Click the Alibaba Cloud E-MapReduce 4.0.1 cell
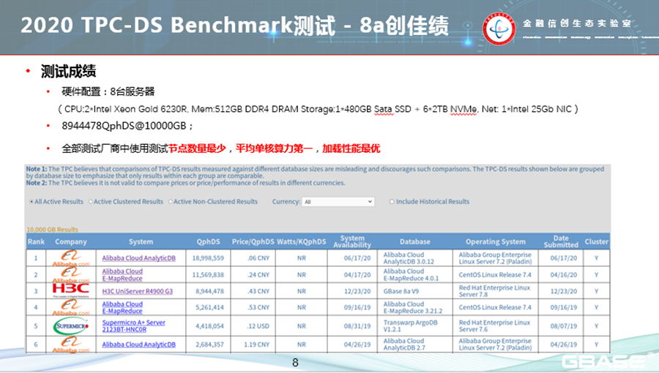This screenshot has width=659, height=373. coord(411,275)
